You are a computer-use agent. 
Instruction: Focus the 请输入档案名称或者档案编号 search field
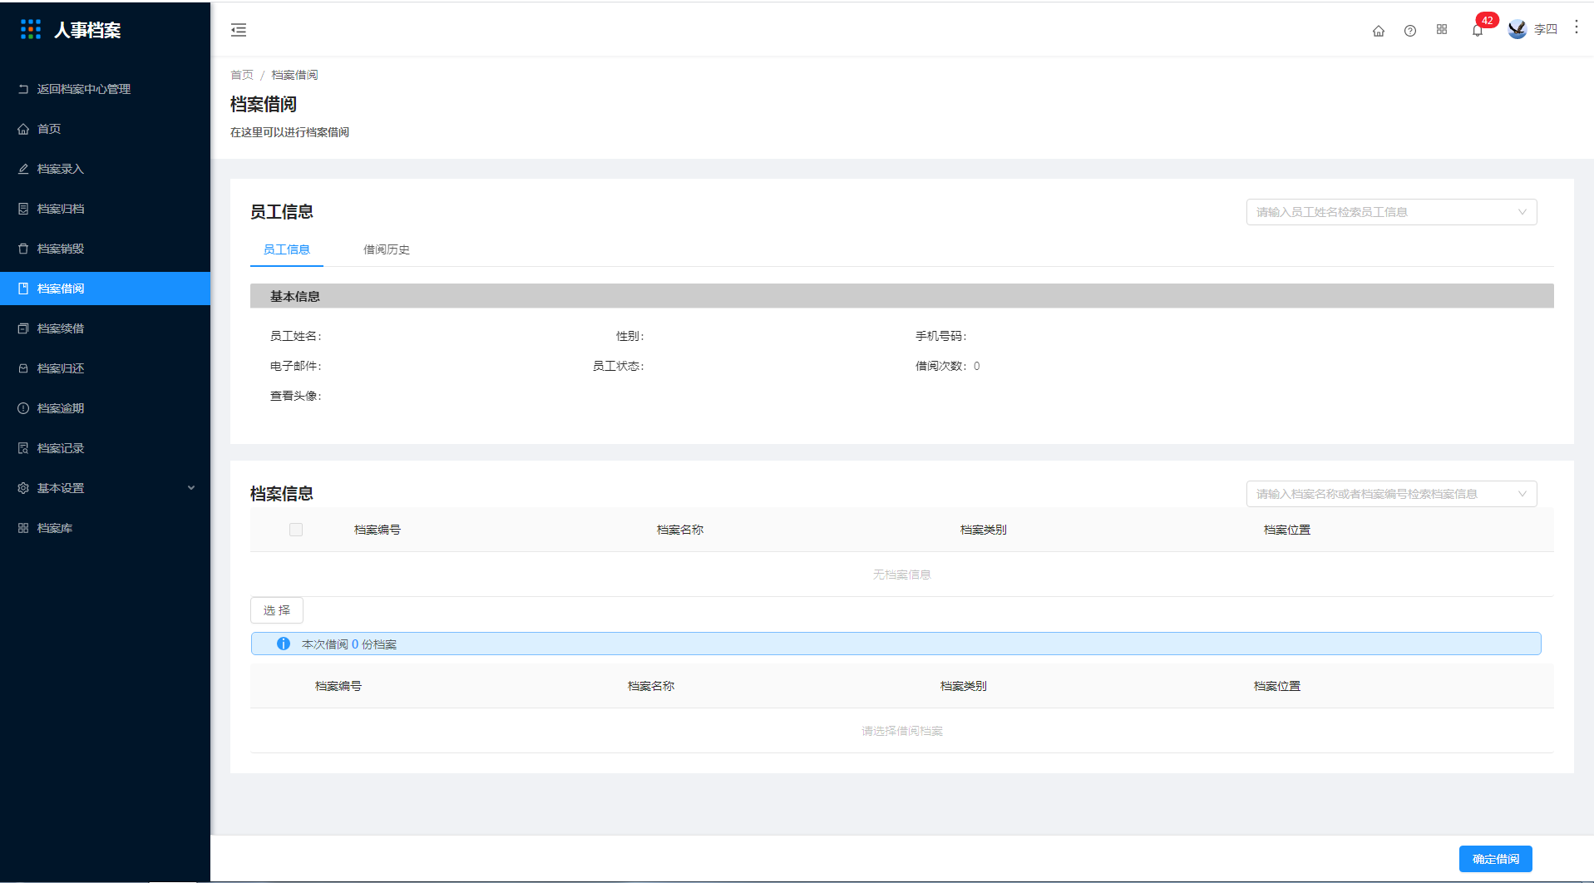click(1391, 494)
